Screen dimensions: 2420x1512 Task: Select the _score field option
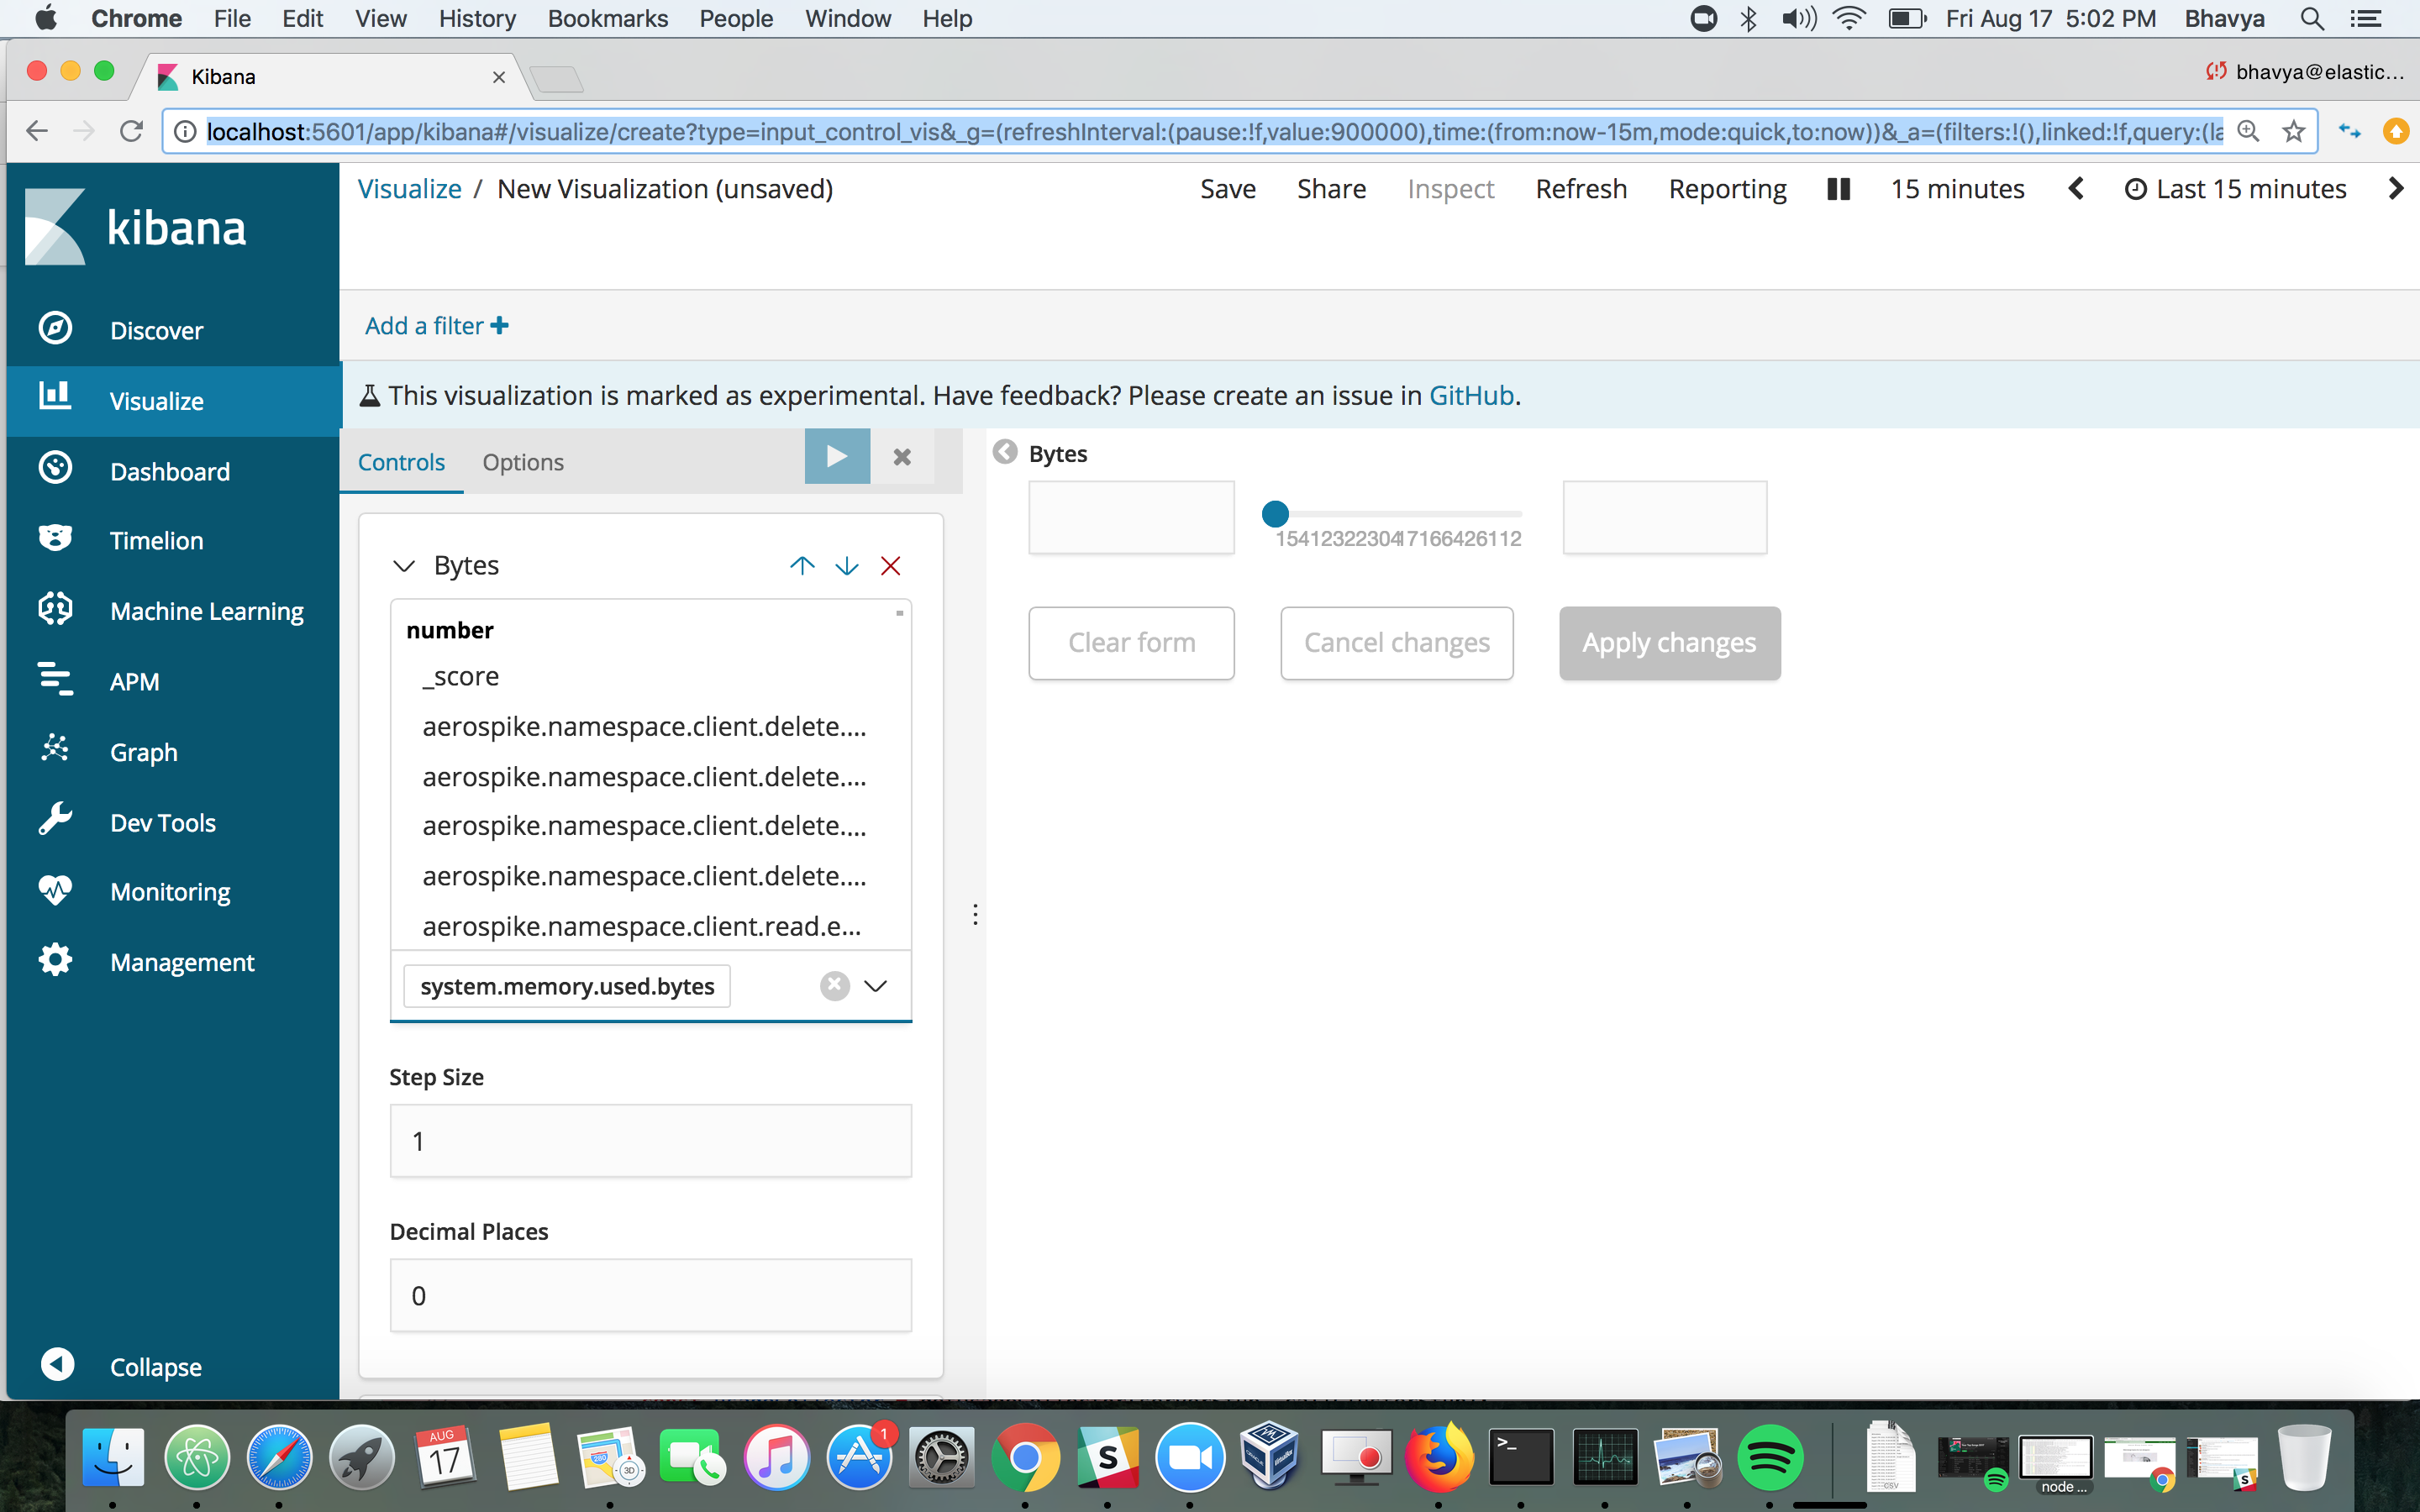tap(650, 677)
